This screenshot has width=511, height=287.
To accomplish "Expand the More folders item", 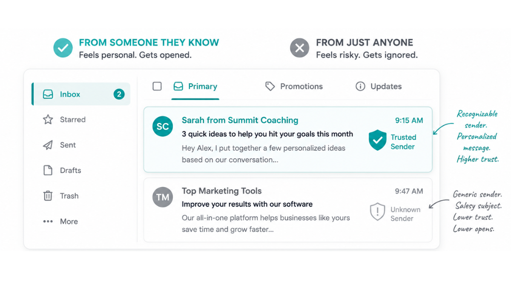I will 60,222.
